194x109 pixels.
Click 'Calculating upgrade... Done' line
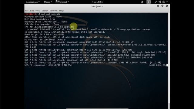tap(42, 24)
